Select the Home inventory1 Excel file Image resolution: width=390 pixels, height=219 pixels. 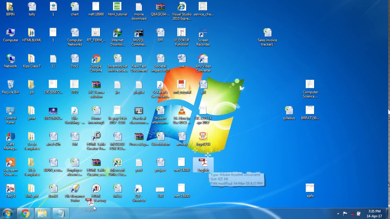(96, 110)
